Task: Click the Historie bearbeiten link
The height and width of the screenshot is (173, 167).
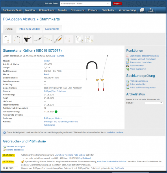Action: tap(15, 150)
